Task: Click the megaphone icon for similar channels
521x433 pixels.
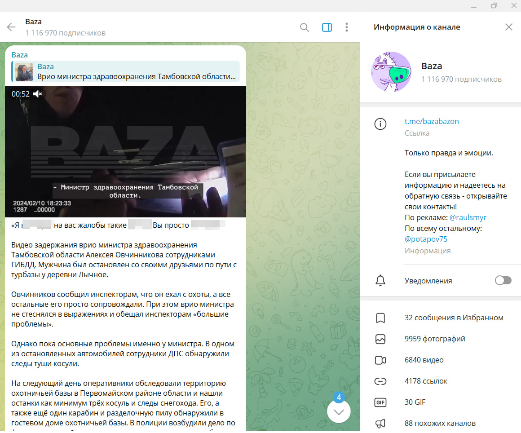Action: (380, 423)
